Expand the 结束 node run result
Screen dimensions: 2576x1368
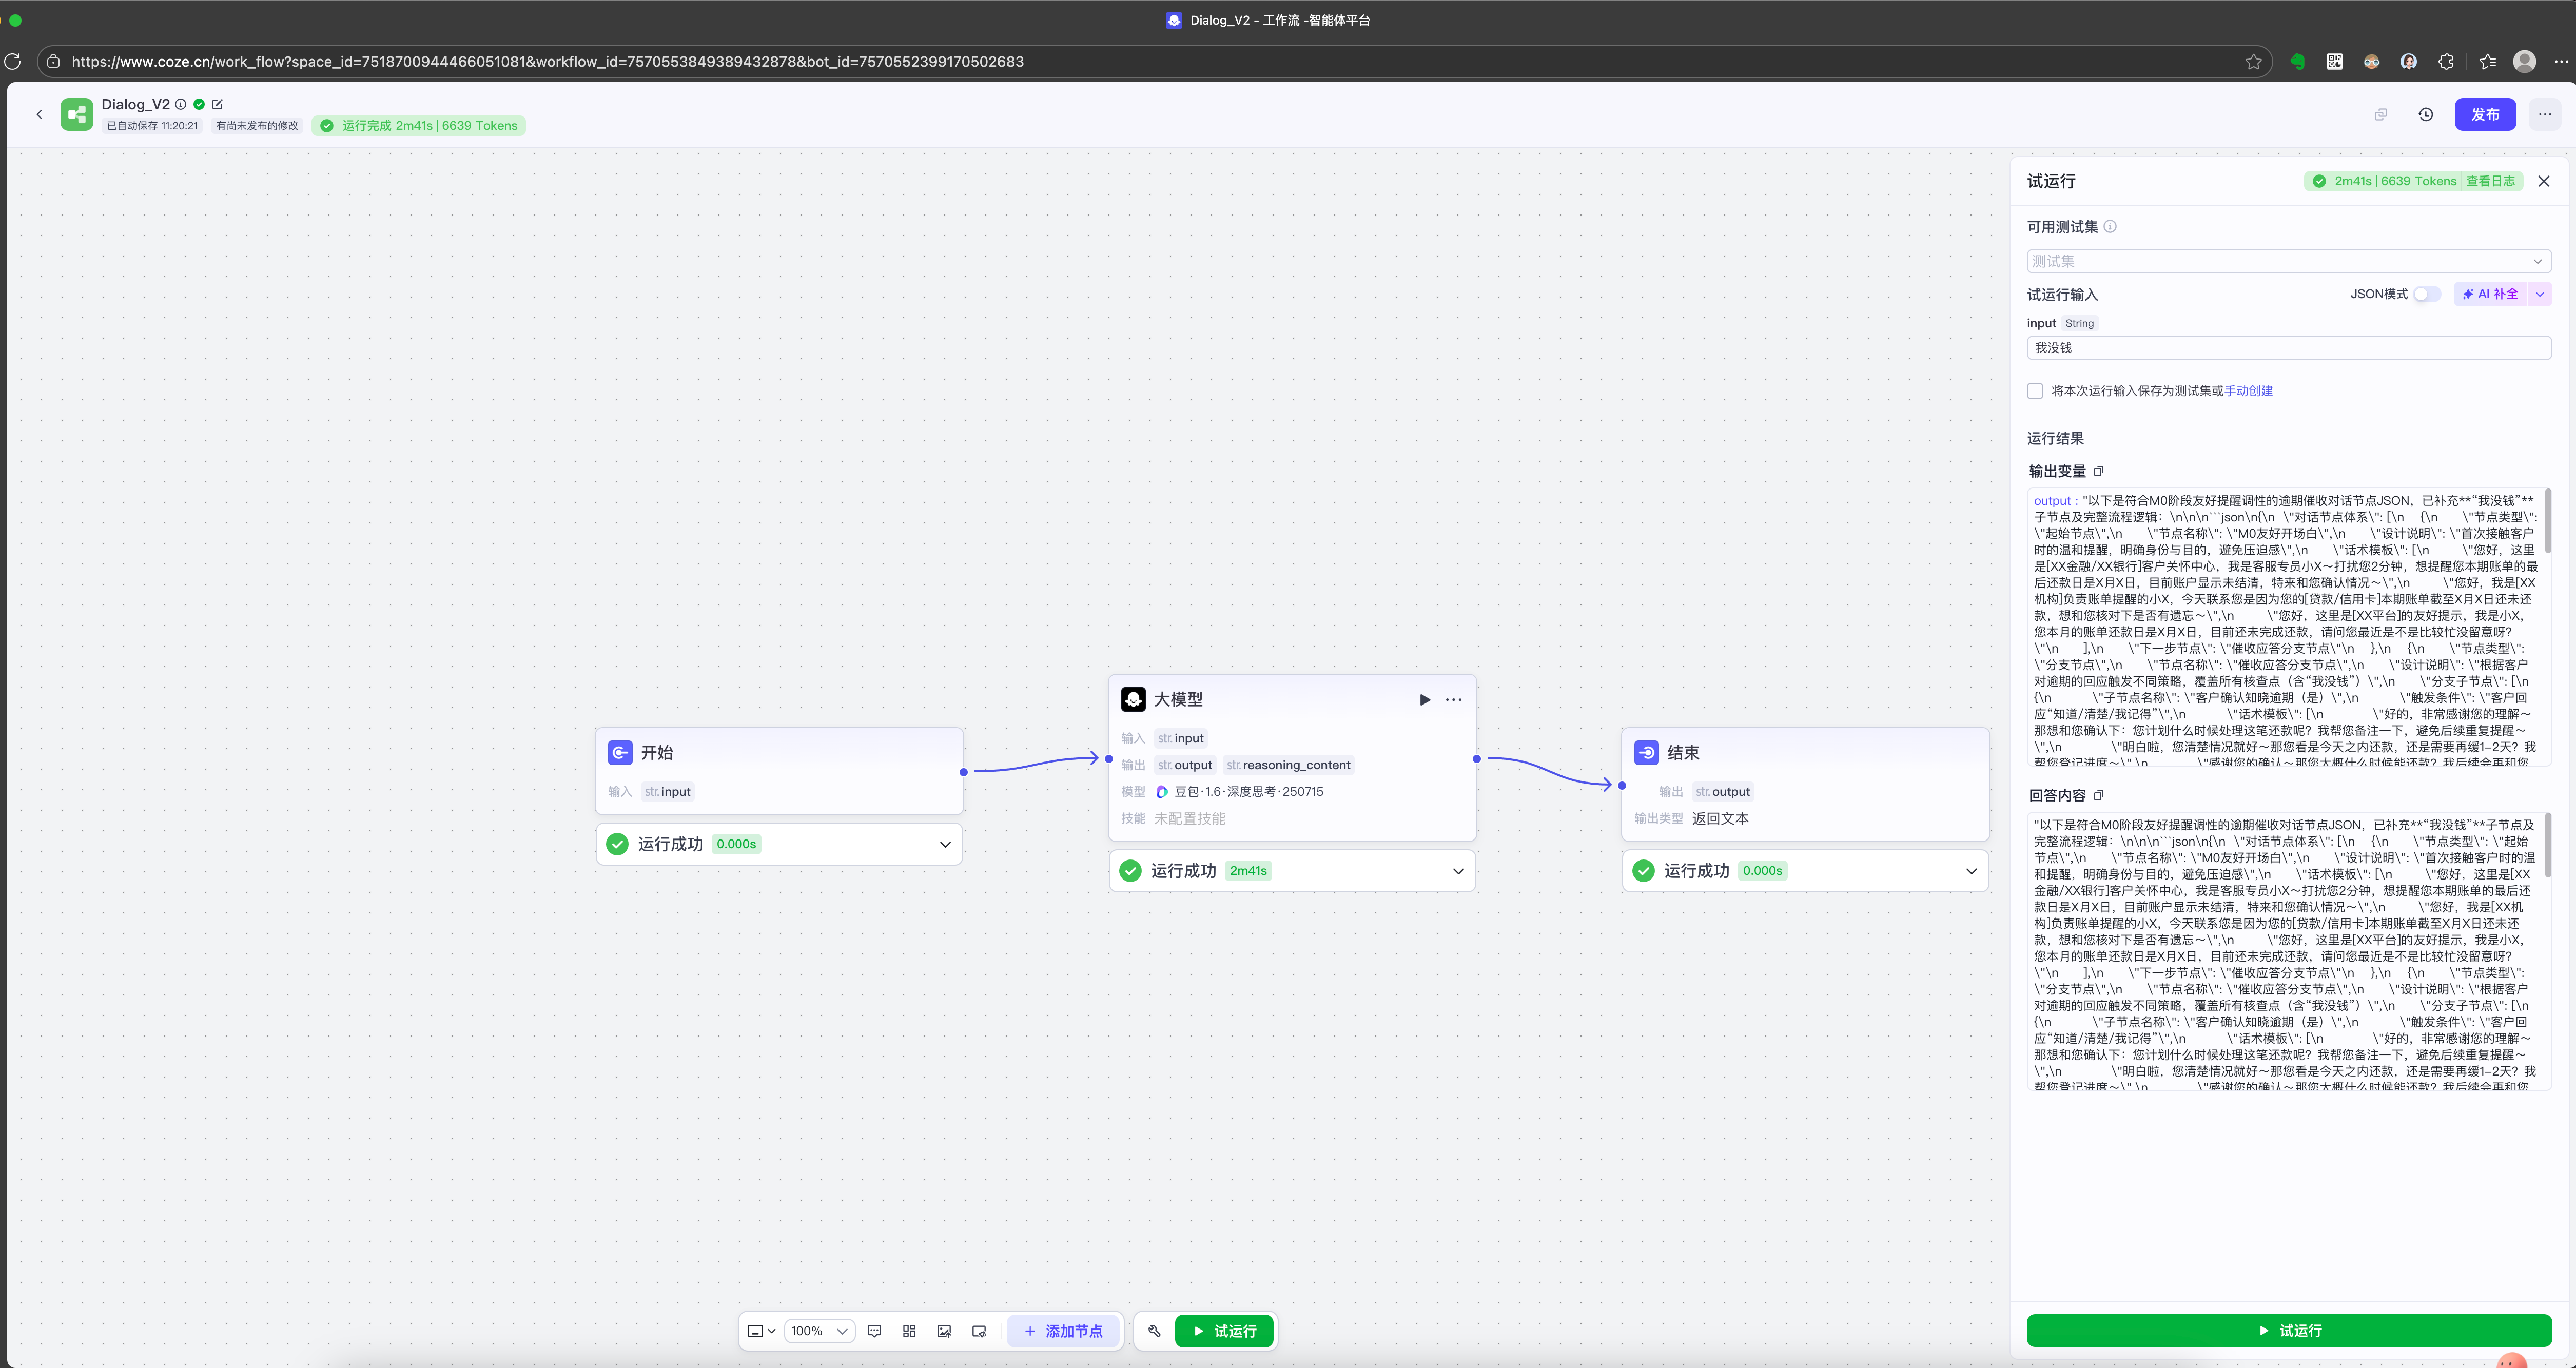tap(1971, 871)
